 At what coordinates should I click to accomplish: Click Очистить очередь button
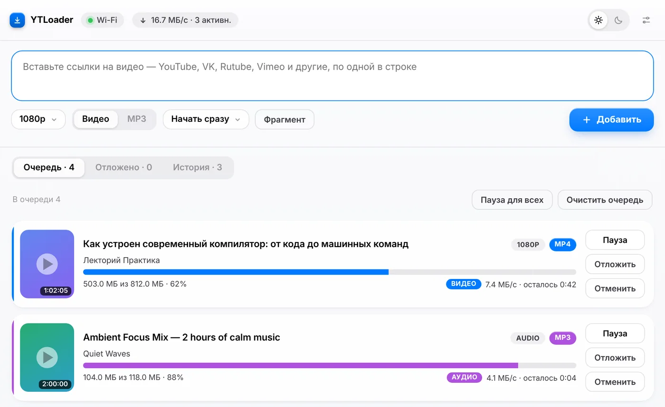tap(605, 200)
